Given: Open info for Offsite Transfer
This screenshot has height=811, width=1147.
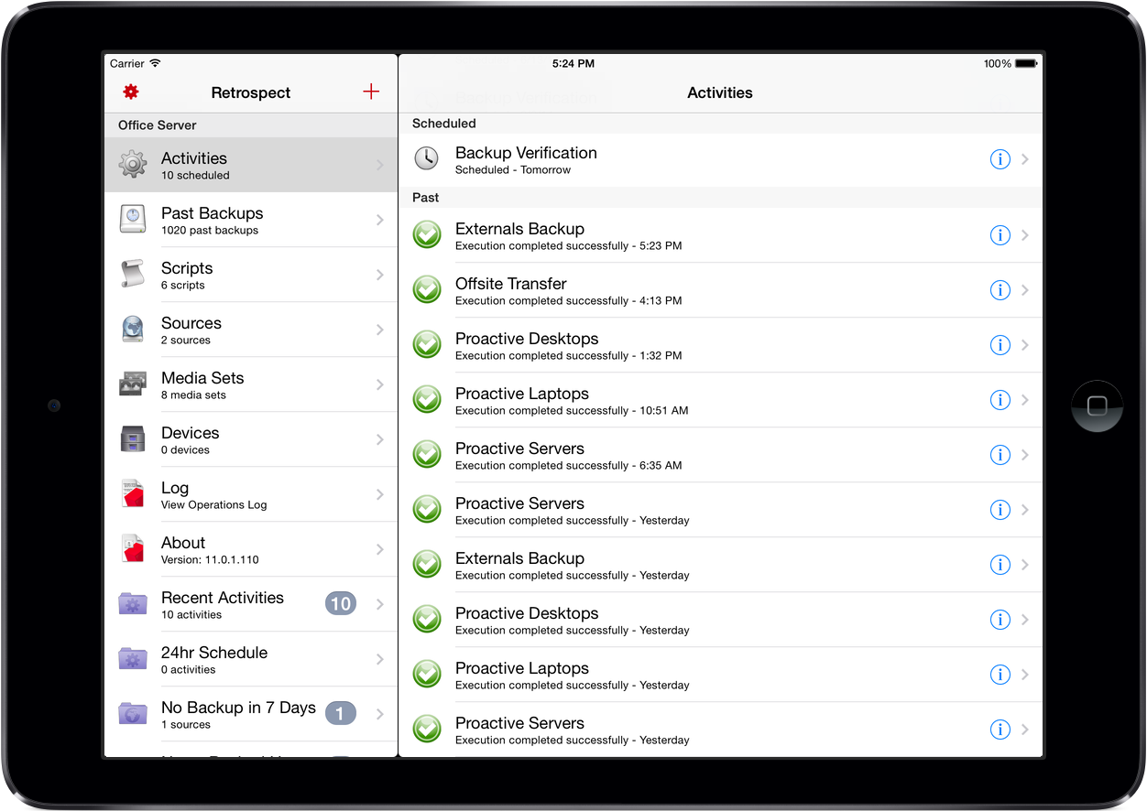Looking at the screenshot, I should (1000, 290).
